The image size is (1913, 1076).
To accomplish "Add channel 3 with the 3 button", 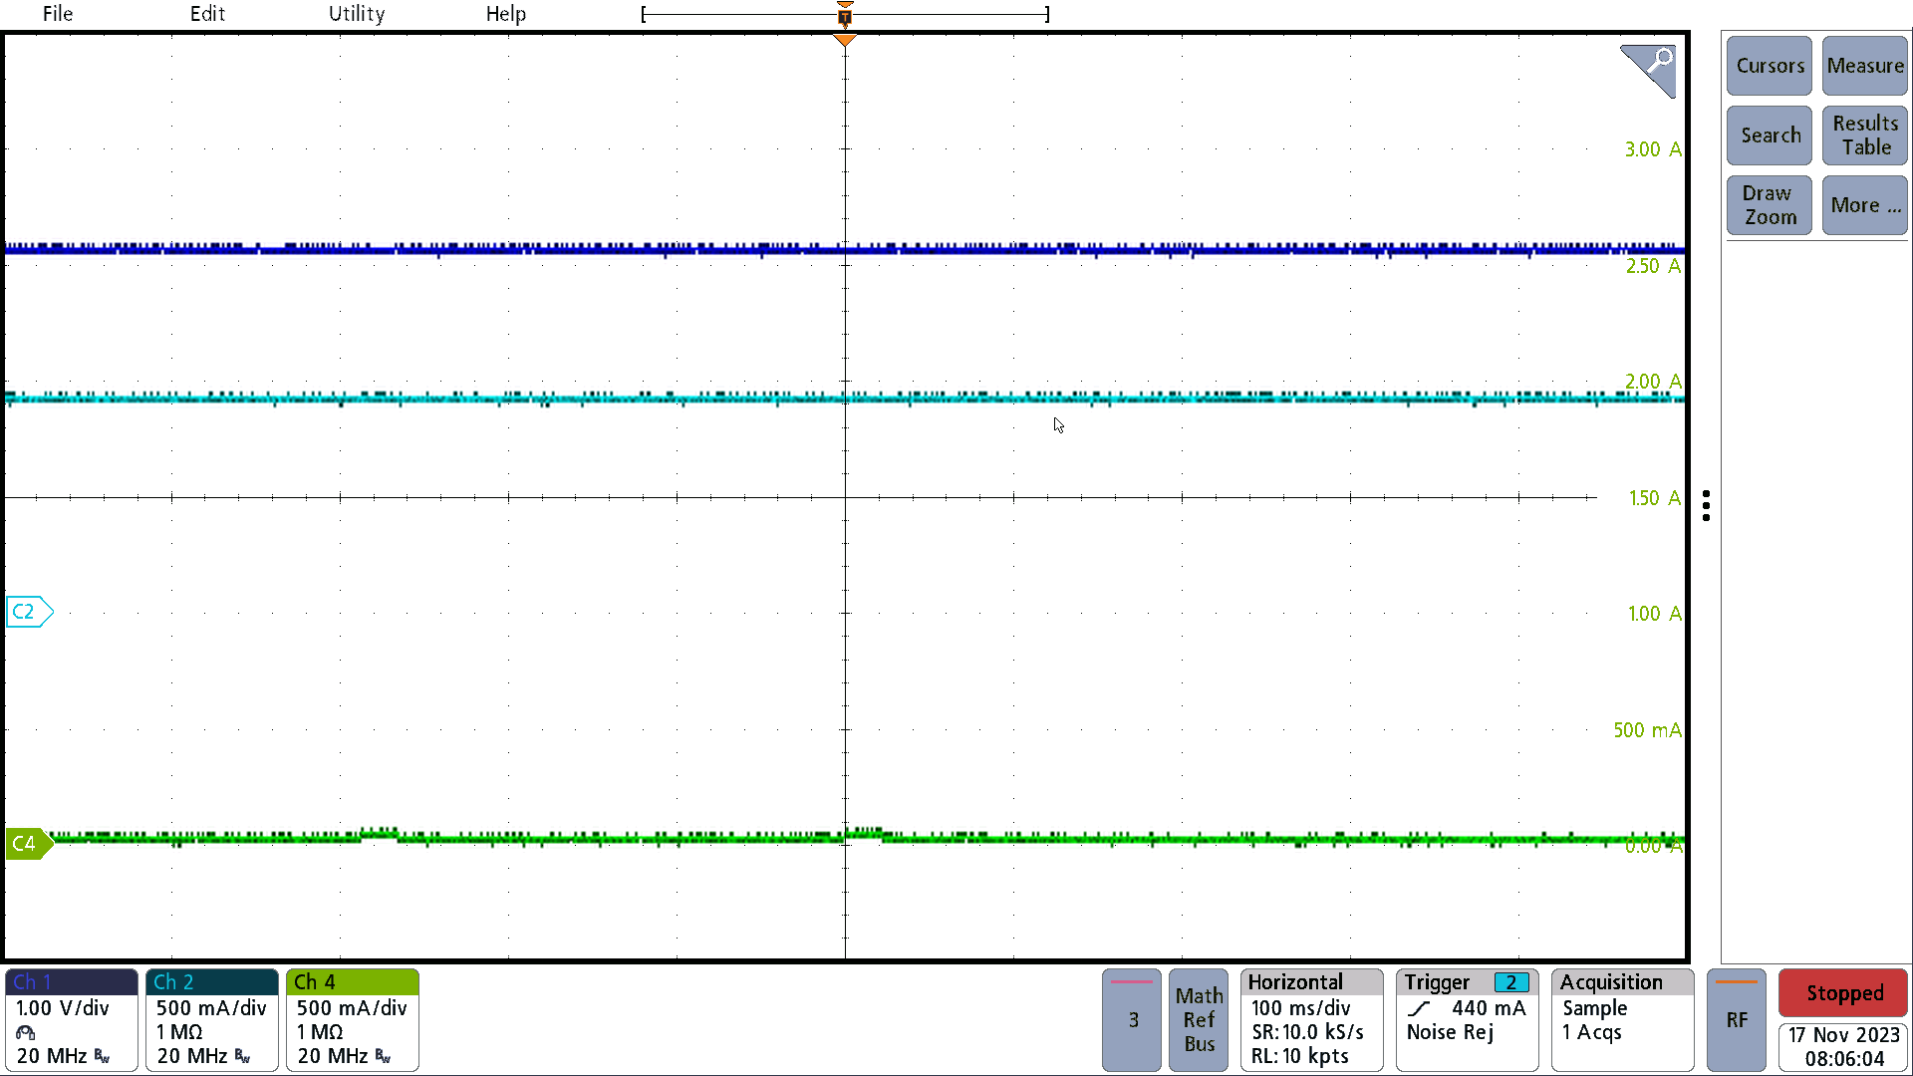I will 1132,1020.
